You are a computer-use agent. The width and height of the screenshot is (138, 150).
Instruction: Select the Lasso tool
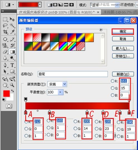coord(5,25)
